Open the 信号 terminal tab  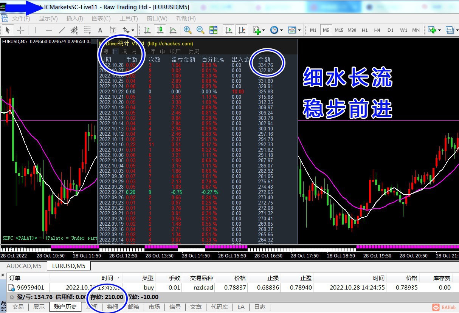coord(175,307)
